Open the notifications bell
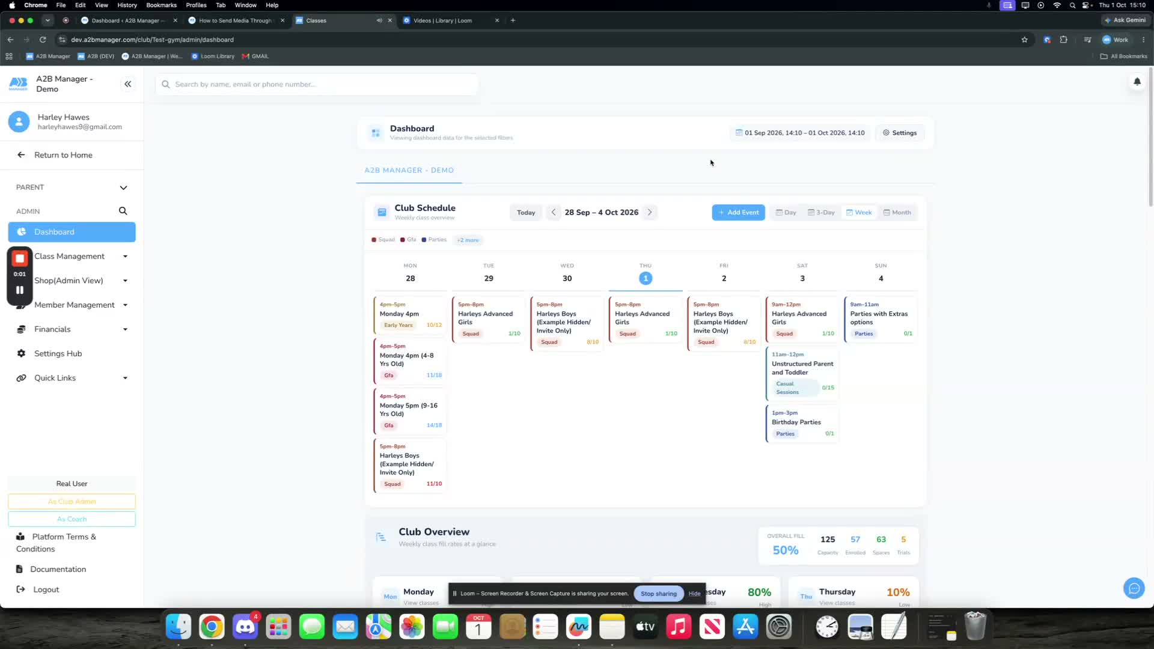 1137,82
